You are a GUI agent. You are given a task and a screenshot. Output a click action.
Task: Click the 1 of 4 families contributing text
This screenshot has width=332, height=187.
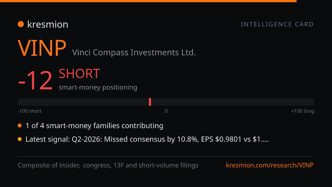94,126
